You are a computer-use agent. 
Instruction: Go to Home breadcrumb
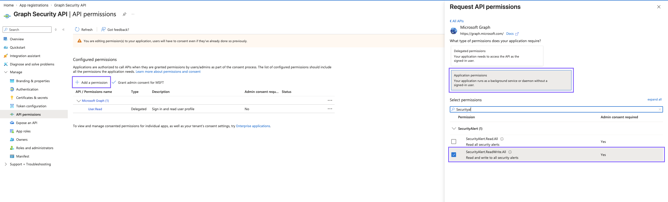pyautogui.click(x=9, y=5)
